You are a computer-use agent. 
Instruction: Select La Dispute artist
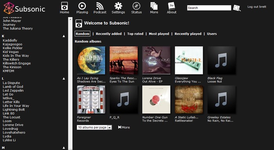coord(11,83)
